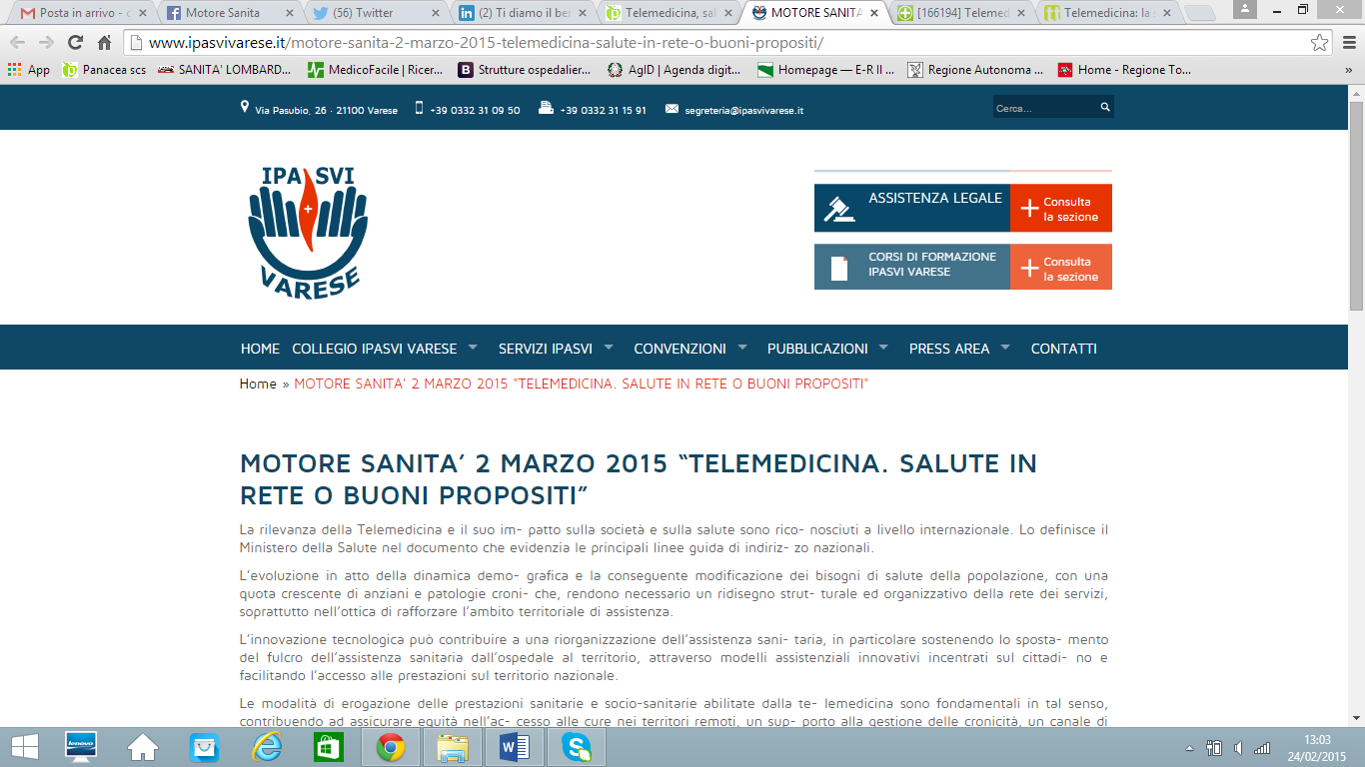1365x767 pixels.
Task: Click the document icon for Corsi di Formazione
Action: (x=839, y=268)
